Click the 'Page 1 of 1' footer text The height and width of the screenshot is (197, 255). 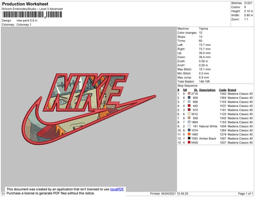pyautogui.click(x=245, y=194)
